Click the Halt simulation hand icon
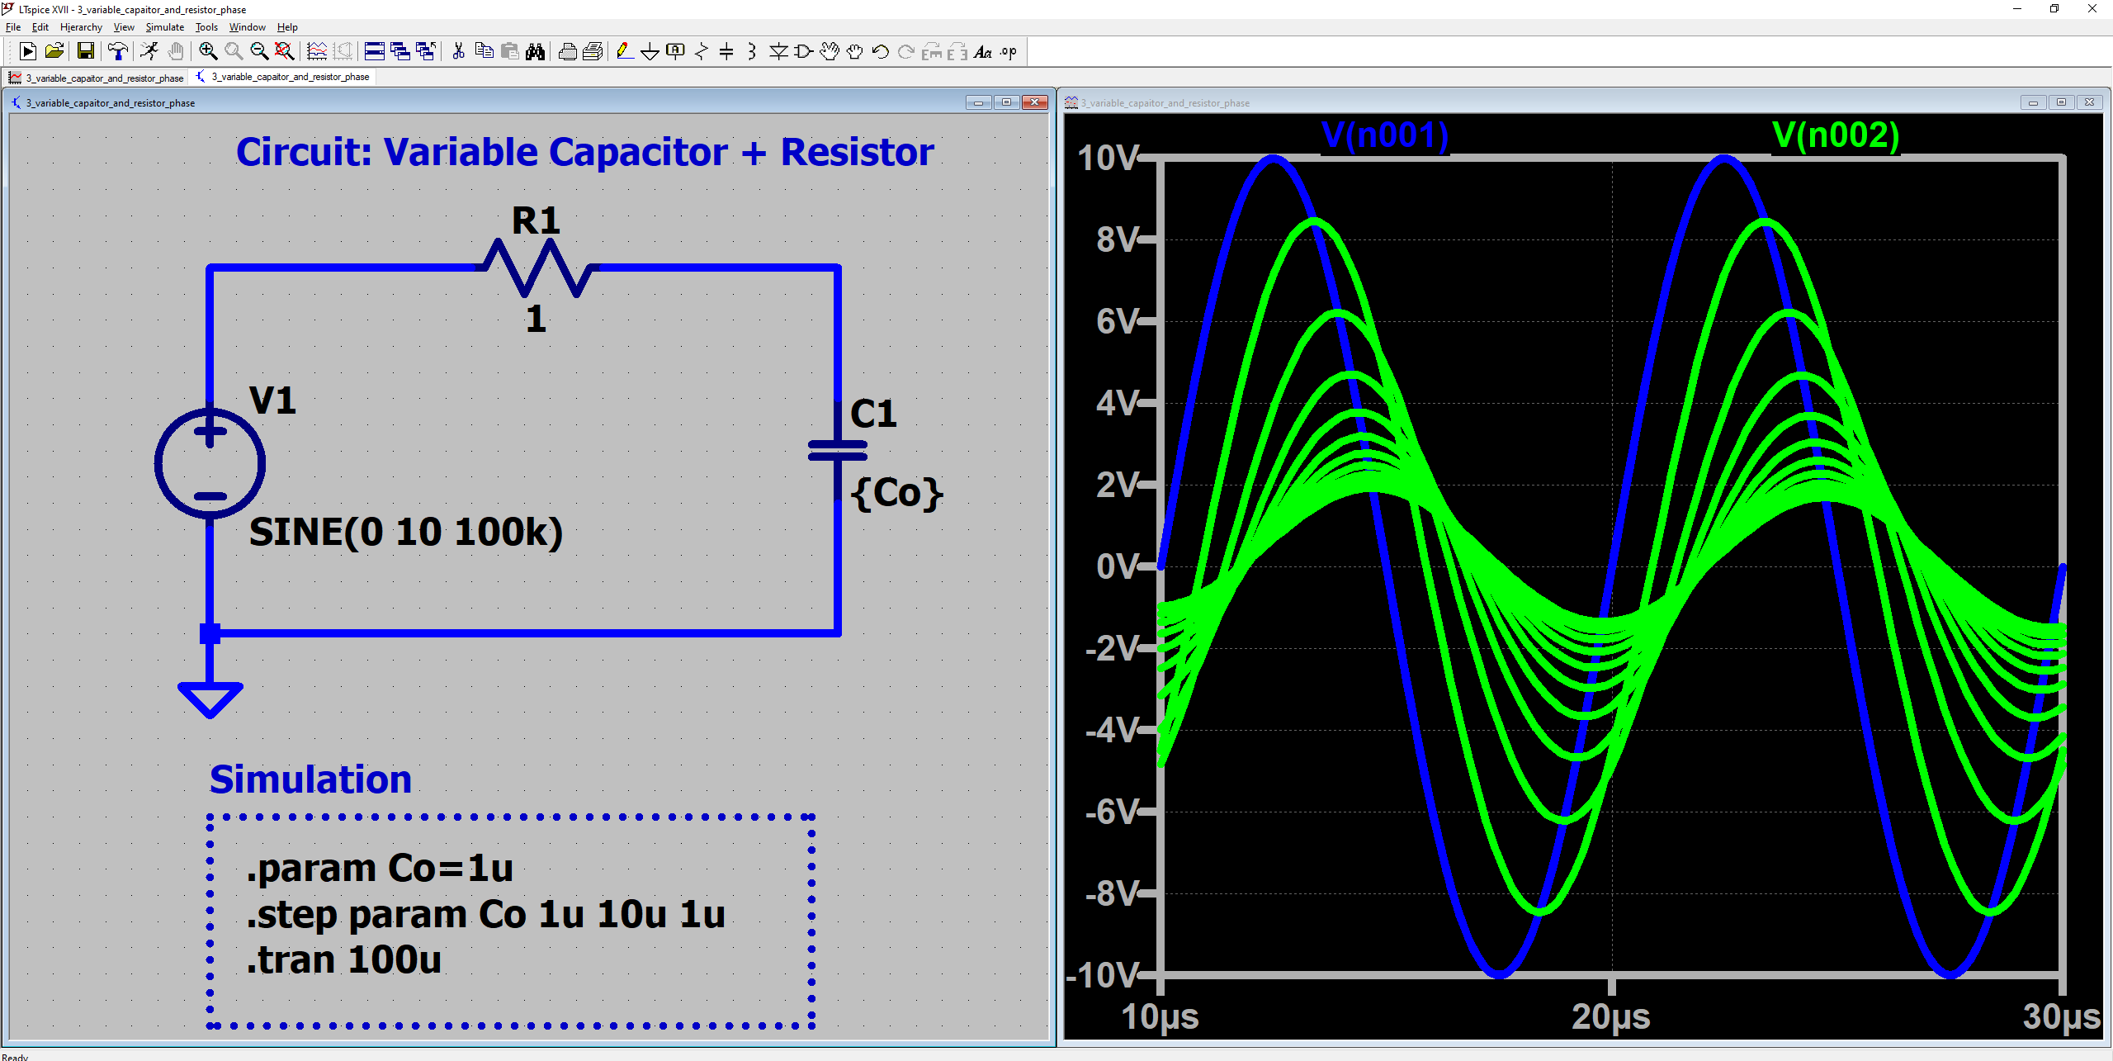Viewport: 2113px width, 1061px height. click(x=175, y=52)
